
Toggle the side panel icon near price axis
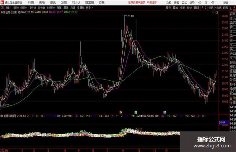[x=217, y=12]
